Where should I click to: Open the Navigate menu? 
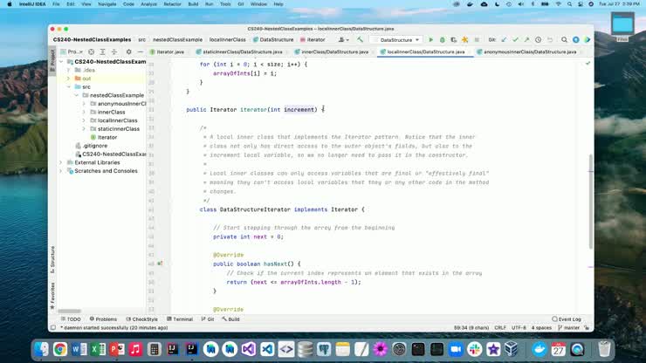tap(107, 4)
